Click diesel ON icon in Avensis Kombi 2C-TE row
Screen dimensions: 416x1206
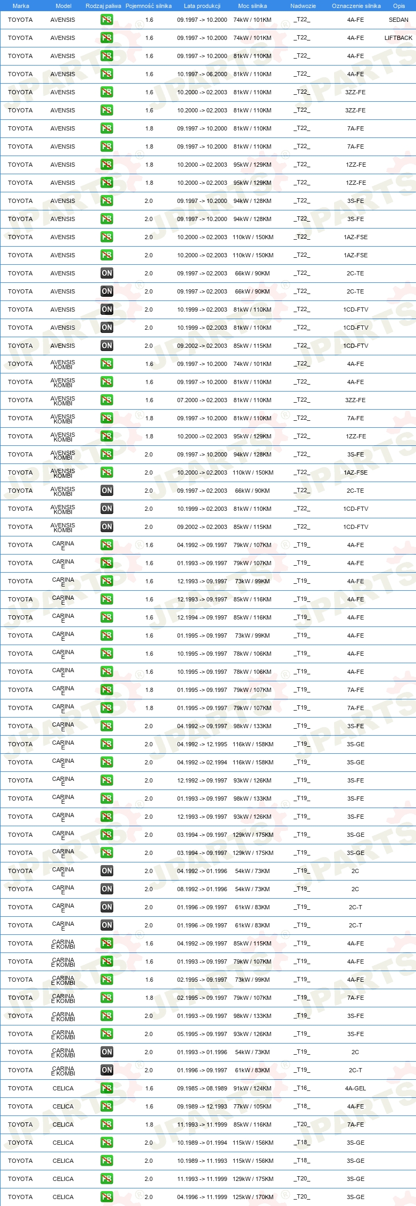(x=107, y=491)
